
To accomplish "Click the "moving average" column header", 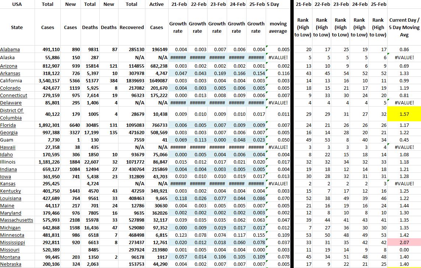I will tap(278, 27).
